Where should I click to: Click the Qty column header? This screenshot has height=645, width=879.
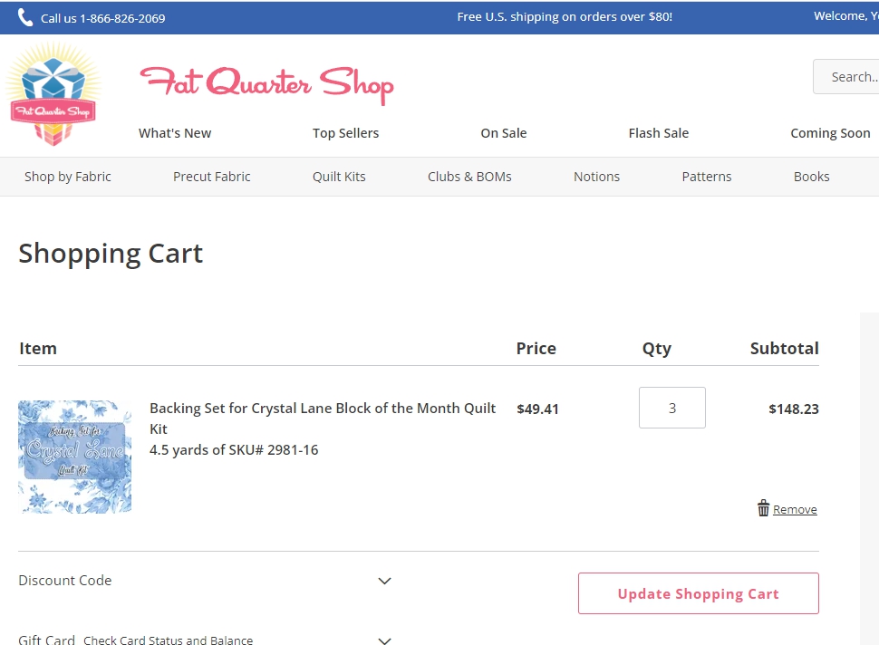(656, 349)
